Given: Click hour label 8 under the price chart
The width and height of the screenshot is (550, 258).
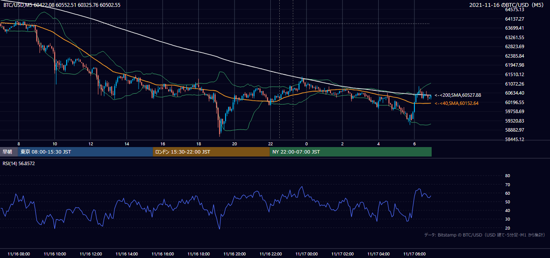Looking at the screenshot, I should pos(19,144).
